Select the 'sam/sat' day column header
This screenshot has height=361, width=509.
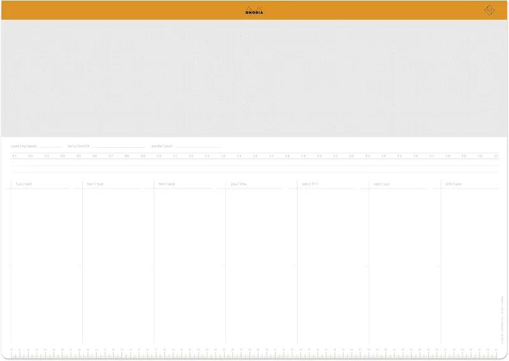[381, 184]
